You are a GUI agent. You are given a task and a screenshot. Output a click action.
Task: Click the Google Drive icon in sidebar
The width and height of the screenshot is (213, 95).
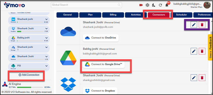(x=13, y=38)
